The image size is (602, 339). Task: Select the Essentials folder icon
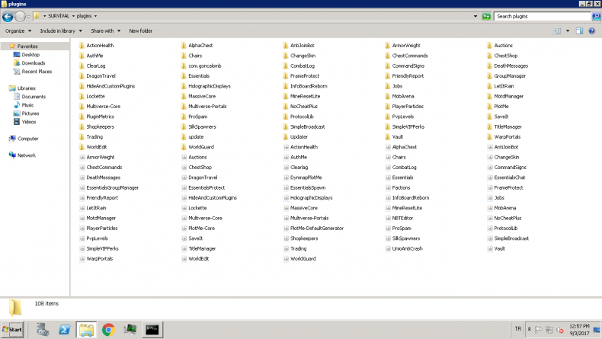click(x=184, y=76)
